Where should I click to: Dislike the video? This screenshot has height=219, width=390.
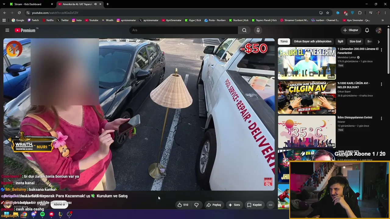197,205
